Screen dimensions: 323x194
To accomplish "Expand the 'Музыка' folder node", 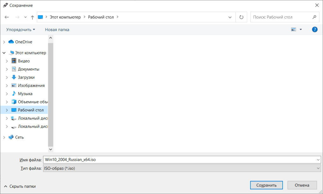I will (x=7, y=94).
